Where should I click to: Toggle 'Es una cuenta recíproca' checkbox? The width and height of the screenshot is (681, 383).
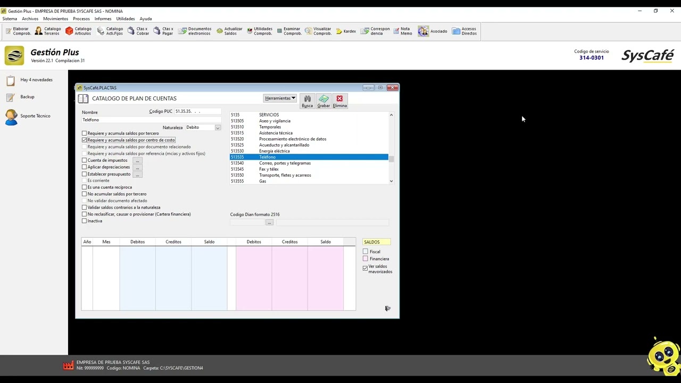tap(84, 187)
